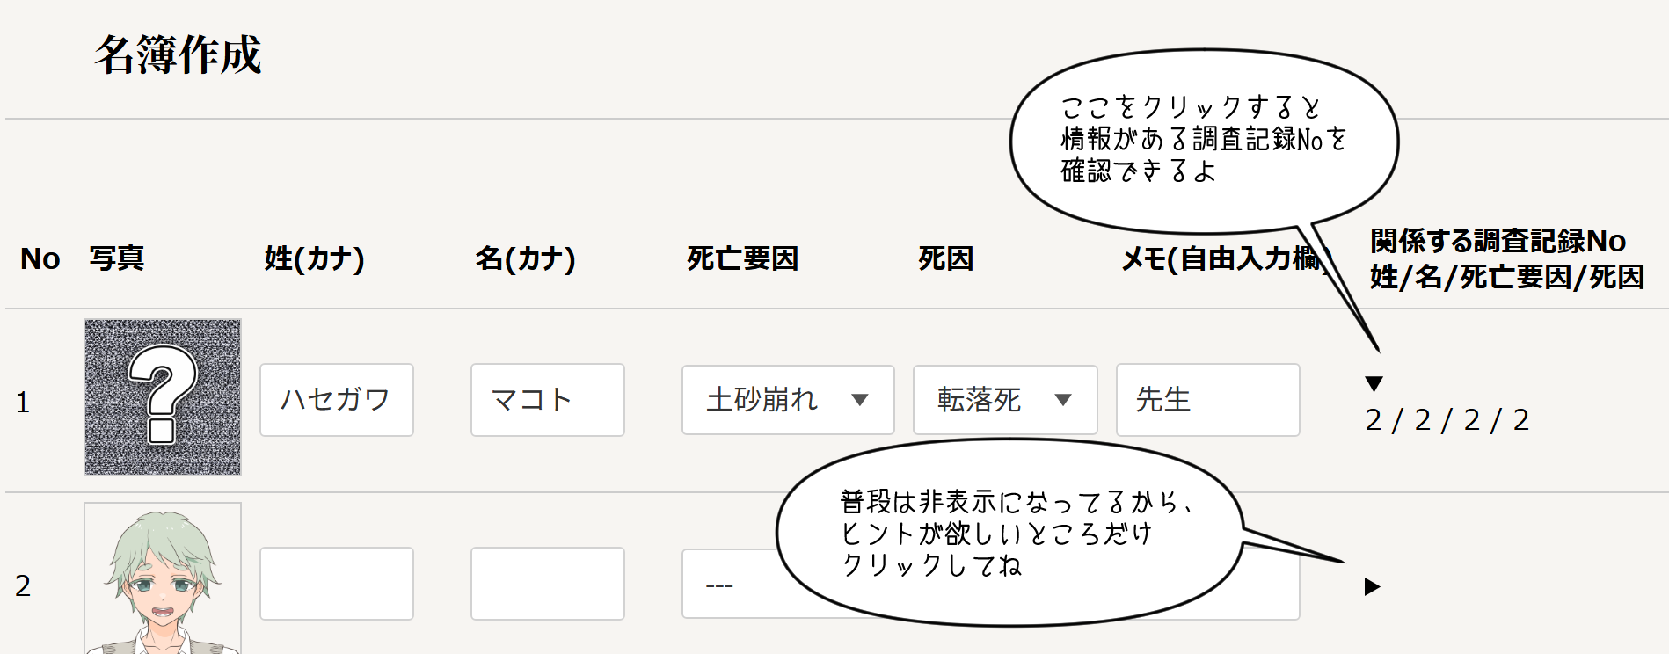This screenshot has height=654, width=1669.
Task: Click the 関係する調査記録No header text
Action: tap(1498, 241)
